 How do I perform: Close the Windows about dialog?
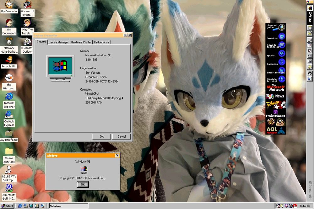(117, 155)
